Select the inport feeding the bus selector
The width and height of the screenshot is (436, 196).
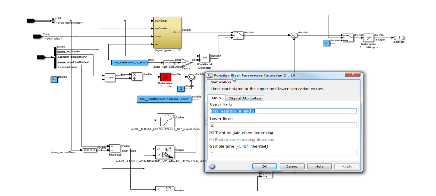tap(41, 58)
